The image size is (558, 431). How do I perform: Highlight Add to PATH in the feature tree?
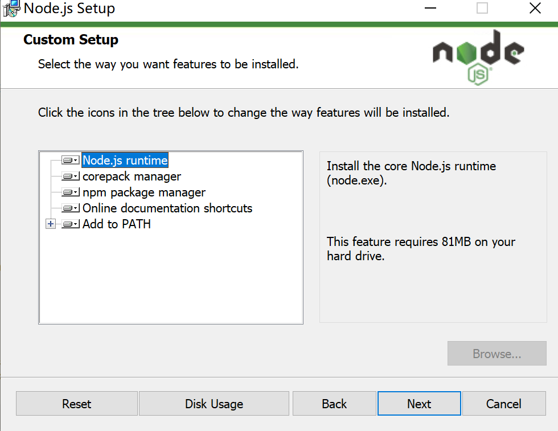(116, 224)
